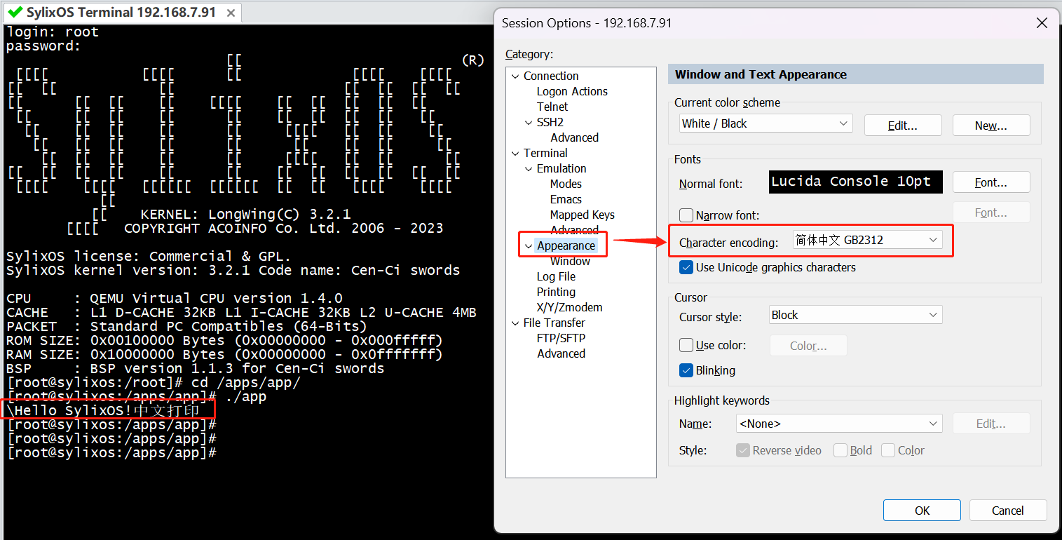Click the 'COPYRIGHT ACOINFO Co. Ltd.' line
Screen dimensions: 1062x540
[284, 228]
